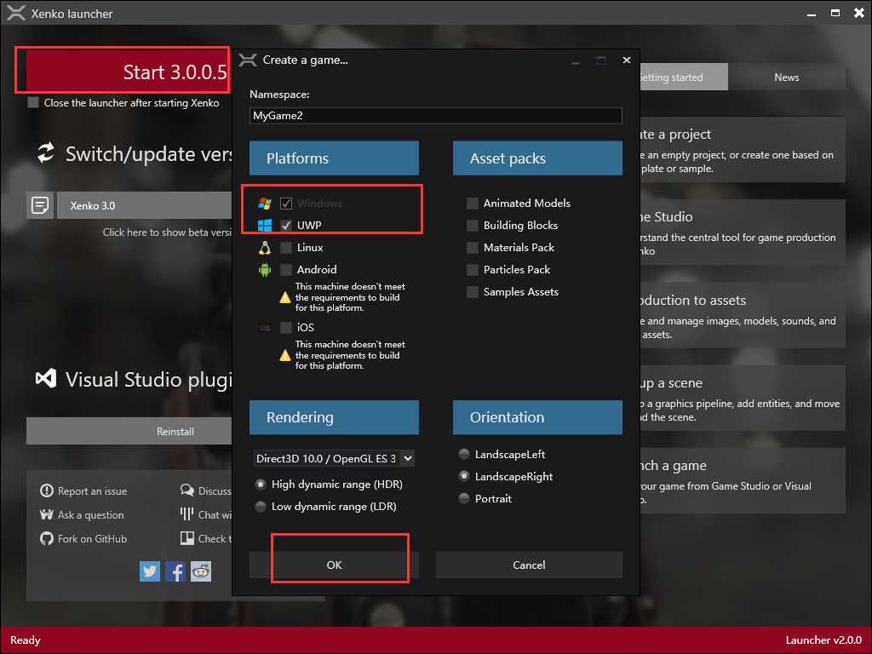Image resolution: width=872 pixels, height=654 pixels.
Task: Open the Set up a scene card
Action: pyautogui.click(x=743, y=399)
